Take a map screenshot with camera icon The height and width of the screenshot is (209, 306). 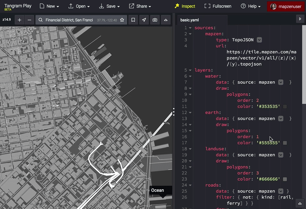pos(155,20)
